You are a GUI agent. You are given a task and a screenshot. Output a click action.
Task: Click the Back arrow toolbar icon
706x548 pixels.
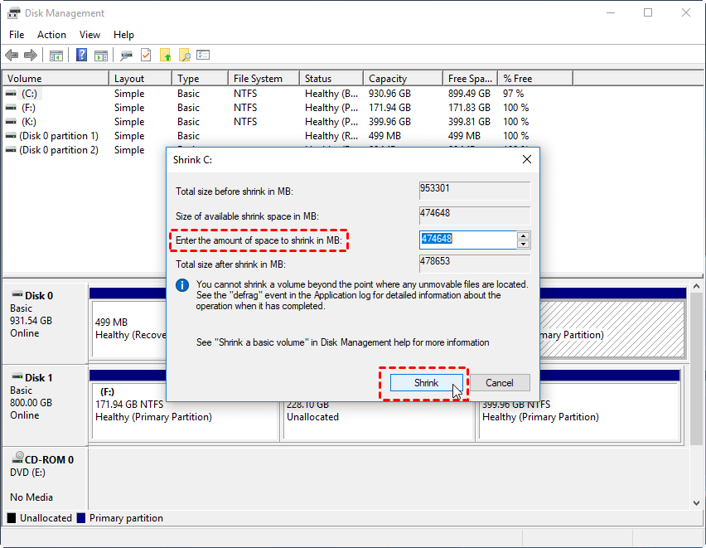coord(12,55)
